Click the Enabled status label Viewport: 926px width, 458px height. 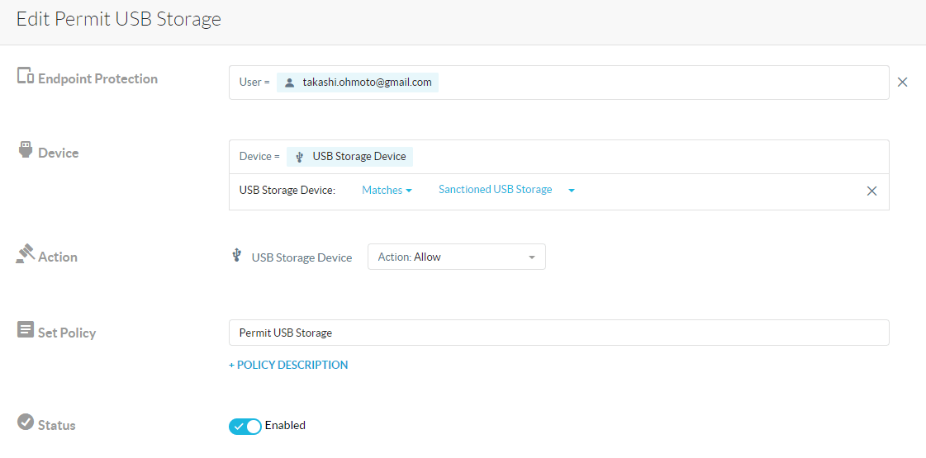tap(285, 425)
